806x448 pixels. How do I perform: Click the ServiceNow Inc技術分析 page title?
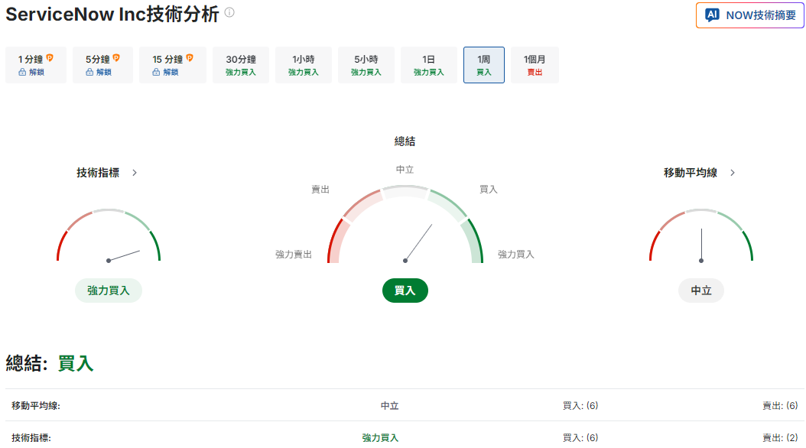(112, 14)
